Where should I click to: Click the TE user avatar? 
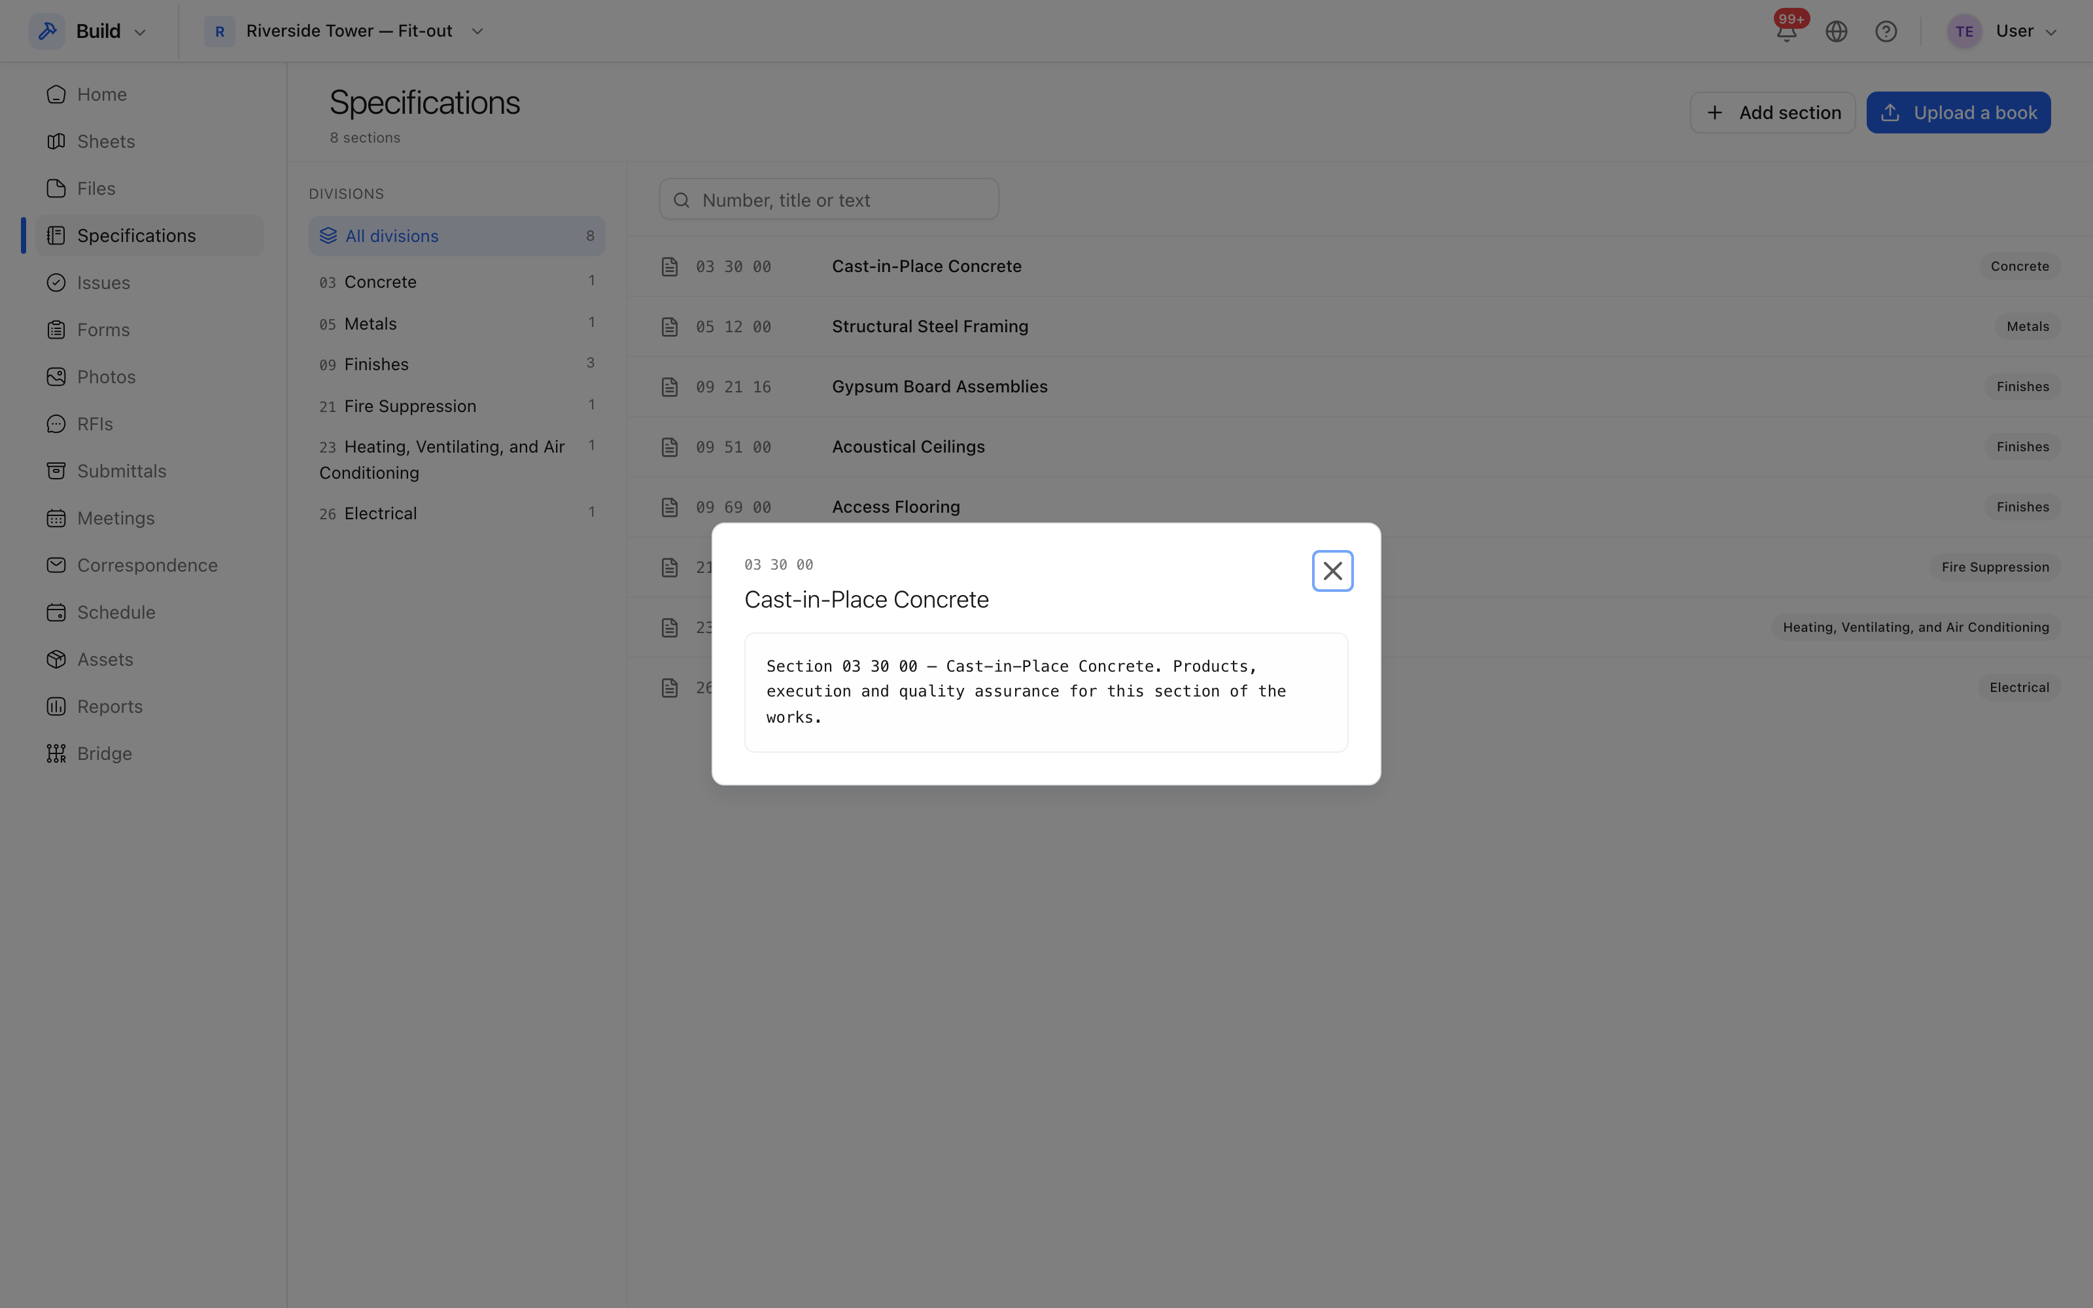pyautogui.click(x=1964, y=31)
